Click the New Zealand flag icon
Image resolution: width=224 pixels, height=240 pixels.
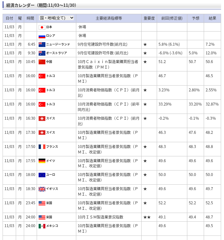coord(42,44)
